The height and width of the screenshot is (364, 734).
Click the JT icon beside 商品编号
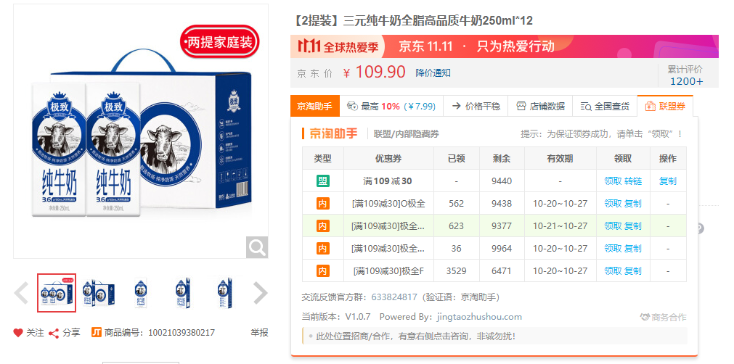pyautogui.click(x=97, y=332)
